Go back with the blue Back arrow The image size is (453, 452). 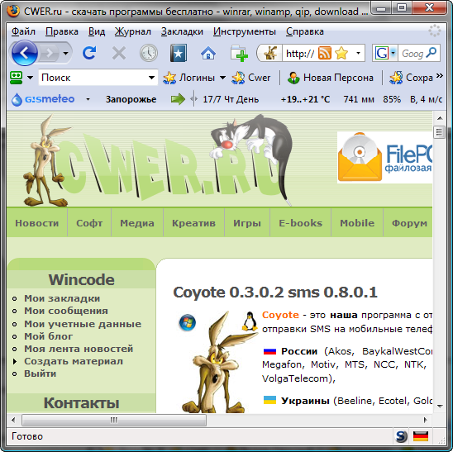(25, 53)
